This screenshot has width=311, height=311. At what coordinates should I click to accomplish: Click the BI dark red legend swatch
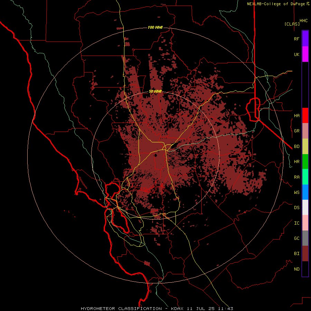[x=305, y=254]
